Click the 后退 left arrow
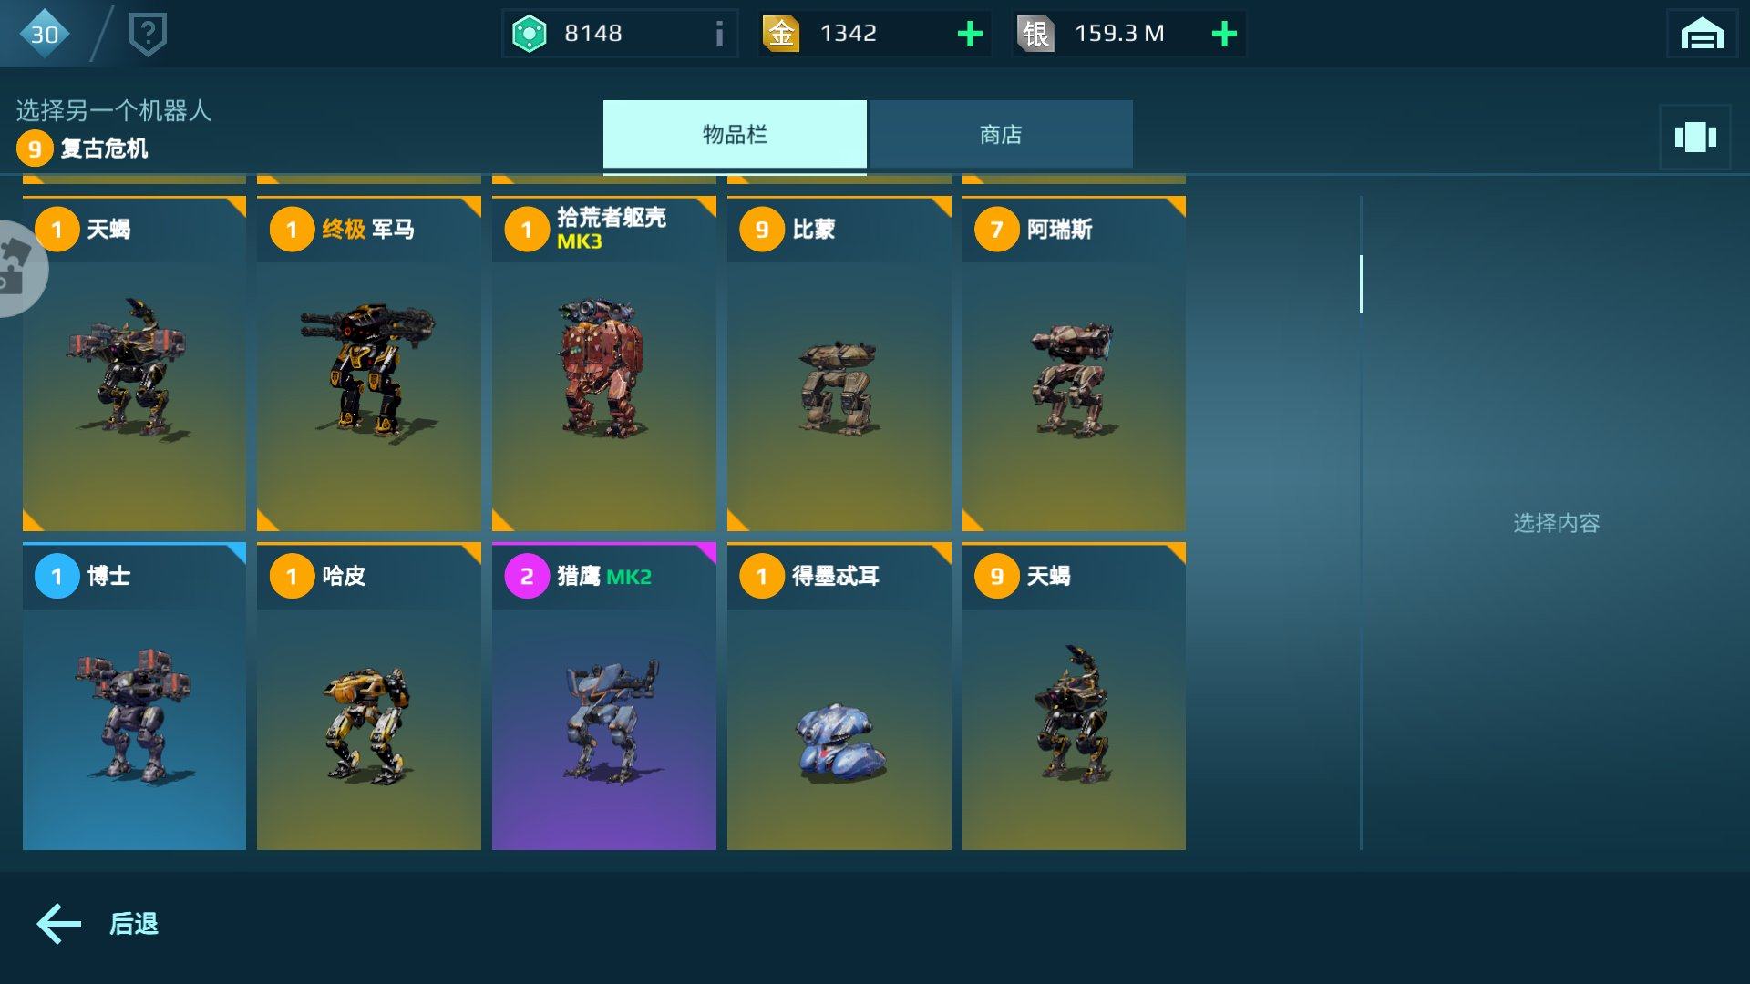Image resolution: width=1750 pixels, height=984 pixels. coord(59,923)
